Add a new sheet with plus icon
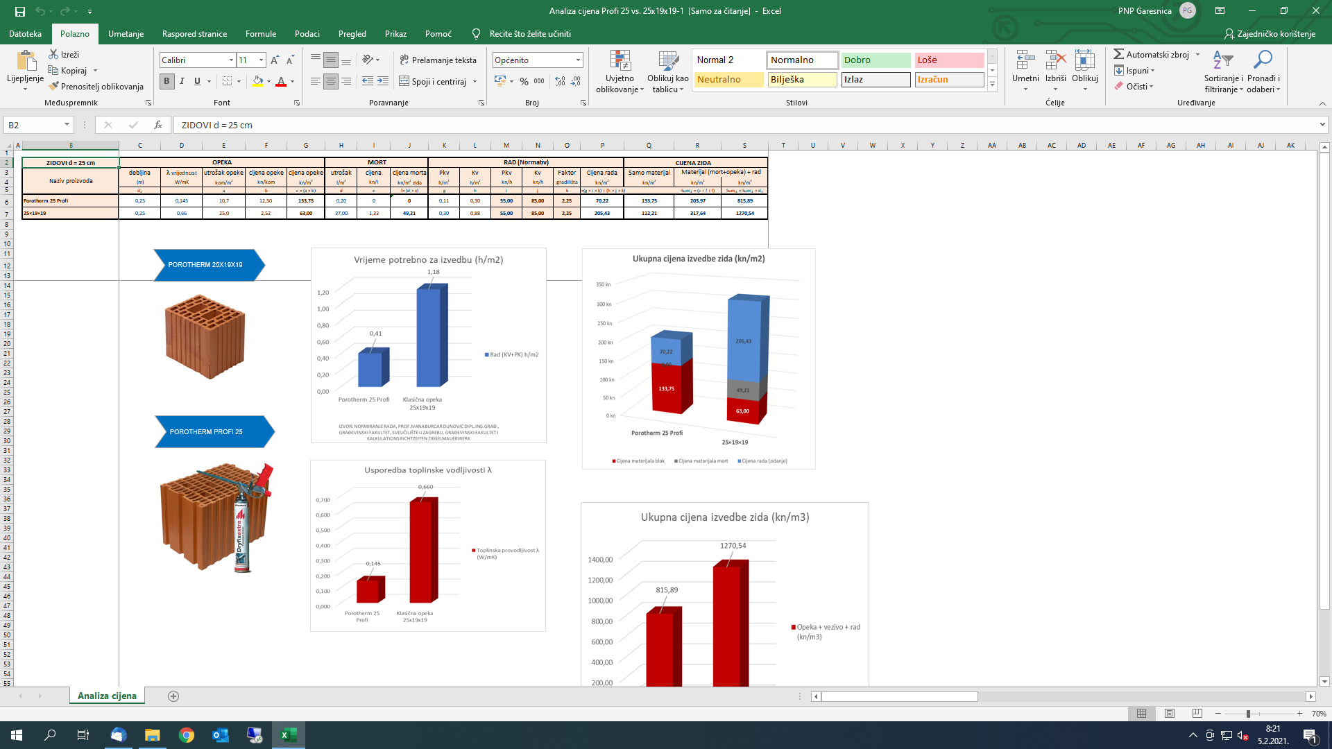Screen dimensions: 1332x749 (x=173, y=696)
